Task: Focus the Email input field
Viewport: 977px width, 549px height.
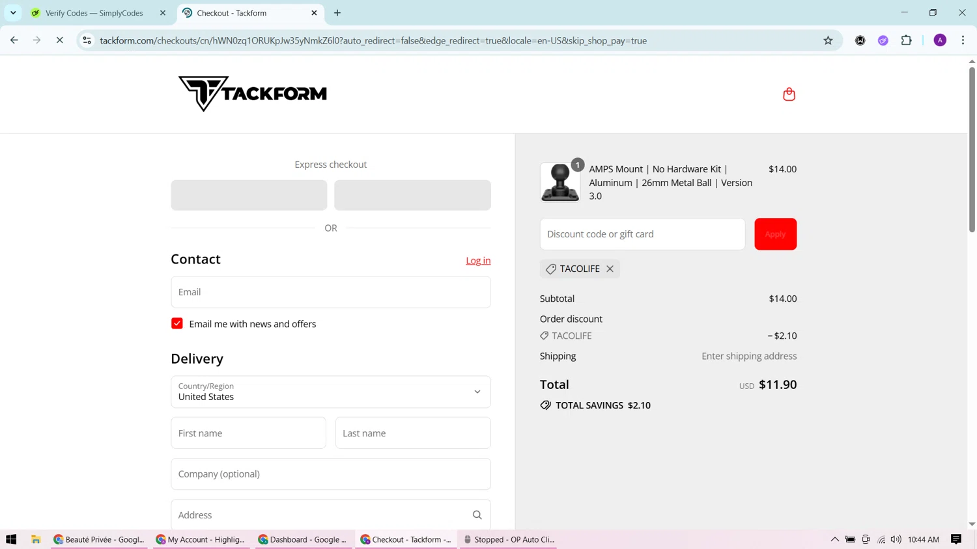Action: (331, 292)
